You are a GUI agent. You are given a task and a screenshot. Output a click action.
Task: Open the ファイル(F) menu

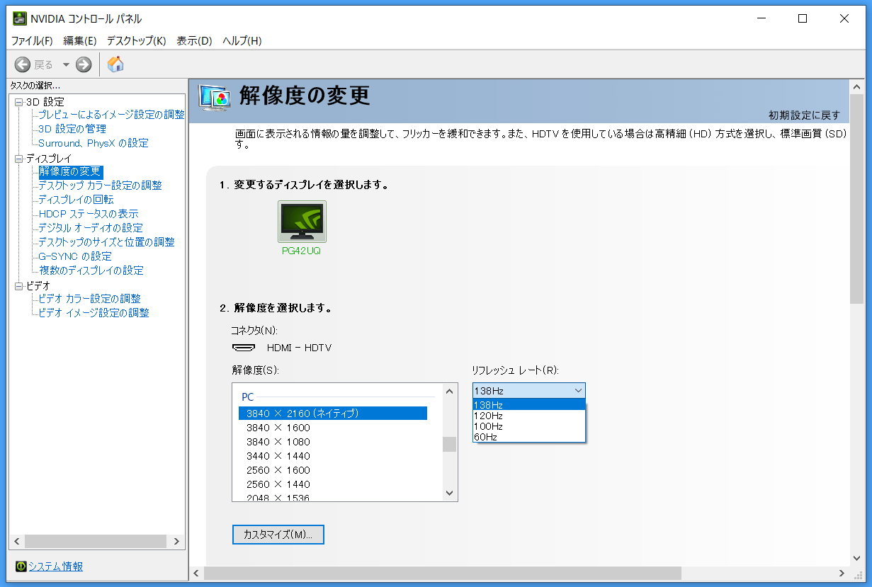click(32, 41)
